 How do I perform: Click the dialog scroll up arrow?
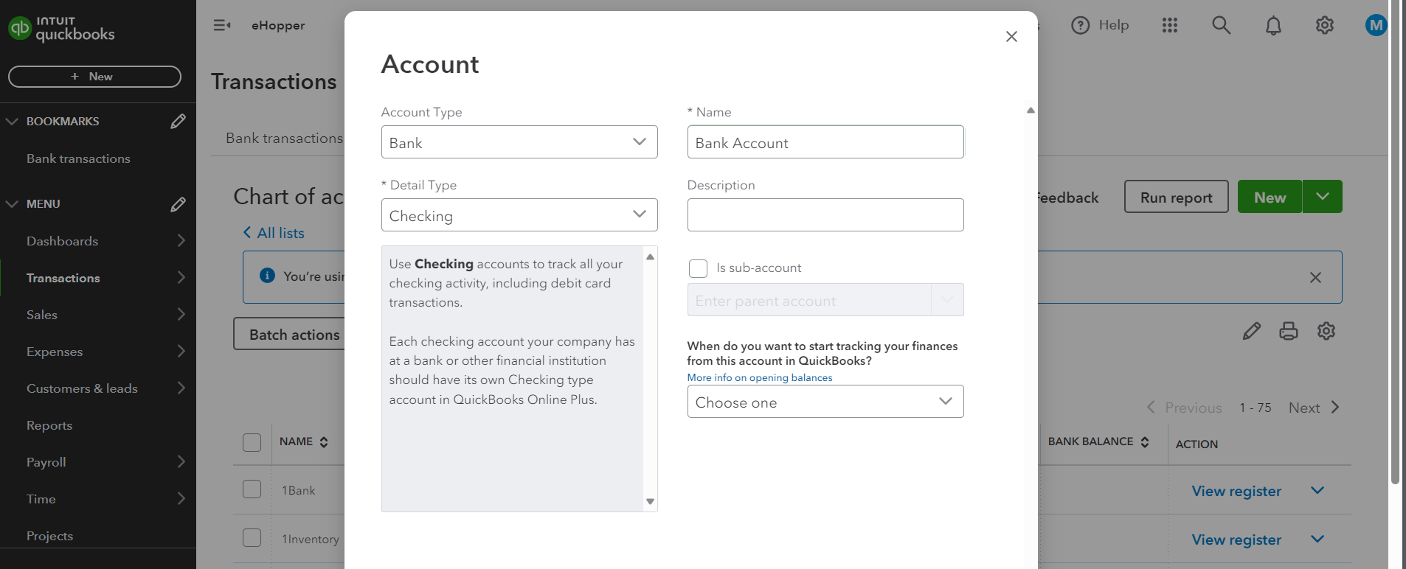coord(1031,111)
